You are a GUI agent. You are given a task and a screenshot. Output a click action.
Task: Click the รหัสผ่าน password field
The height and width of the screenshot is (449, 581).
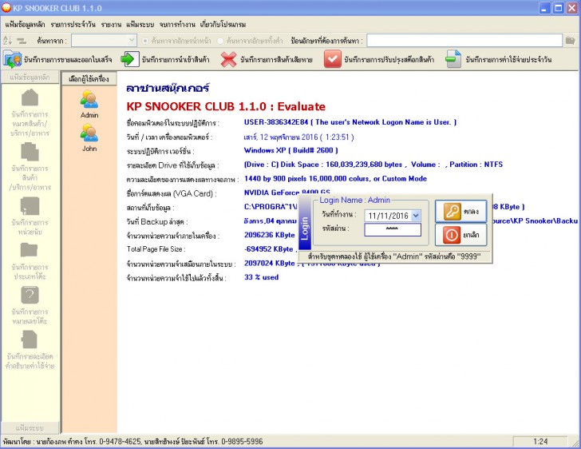tap(393, 230)
